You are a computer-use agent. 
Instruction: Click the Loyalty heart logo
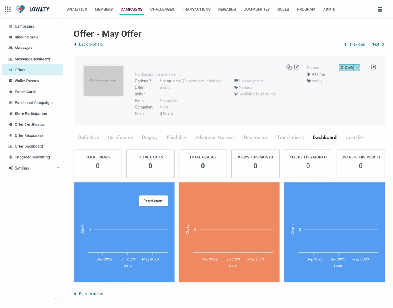tap(20, 9)
